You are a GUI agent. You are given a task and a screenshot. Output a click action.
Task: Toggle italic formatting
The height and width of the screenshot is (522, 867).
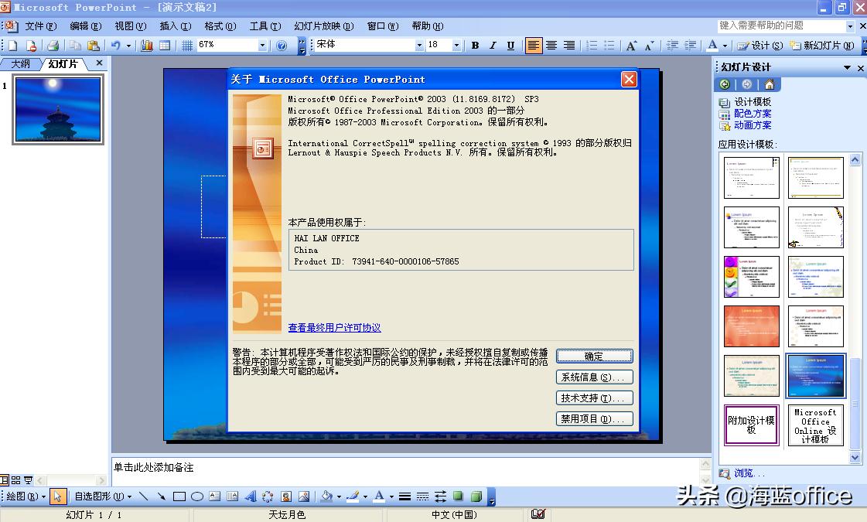492,46
